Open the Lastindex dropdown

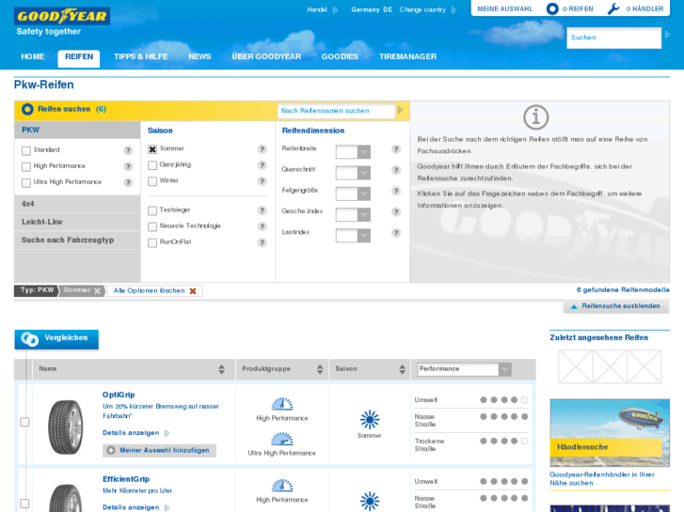353,235
